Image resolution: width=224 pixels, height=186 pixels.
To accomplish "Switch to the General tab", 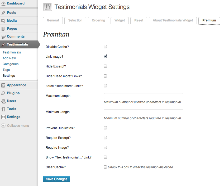I will tap(53, 20).
